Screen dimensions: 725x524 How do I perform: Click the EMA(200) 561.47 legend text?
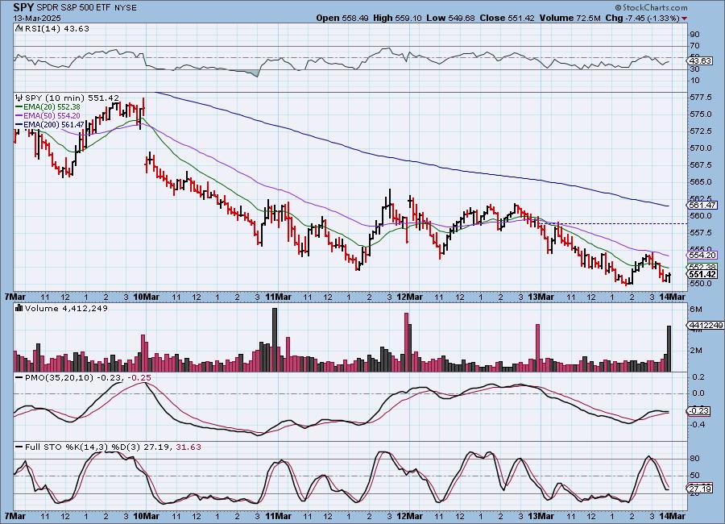click(54, 125)
